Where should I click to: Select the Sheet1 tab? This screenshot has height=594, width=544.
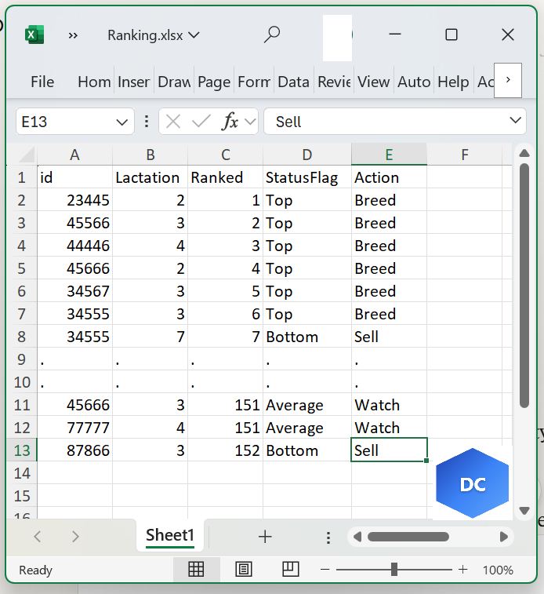[x=170, y=536]
